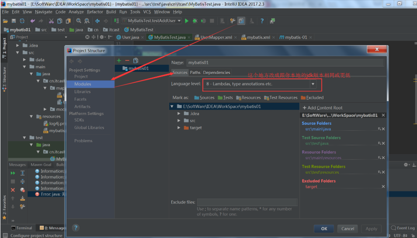
Task: Navigate back with blue left arrow
Action: pyautogui.click(x=97, y=21)
